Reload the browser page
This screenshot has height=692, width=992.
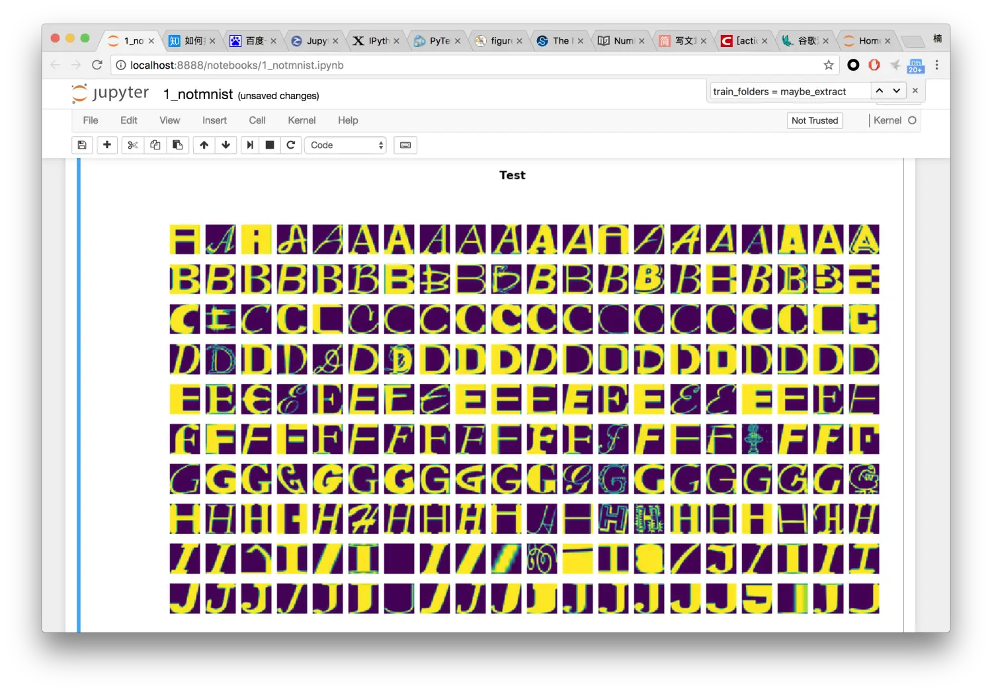point(97,65)
